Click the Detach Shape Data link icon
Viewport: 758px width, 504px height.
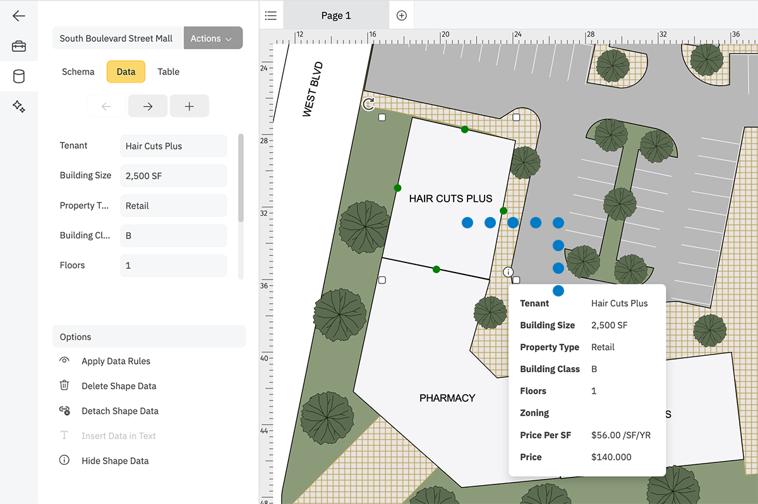click(64, 411)
